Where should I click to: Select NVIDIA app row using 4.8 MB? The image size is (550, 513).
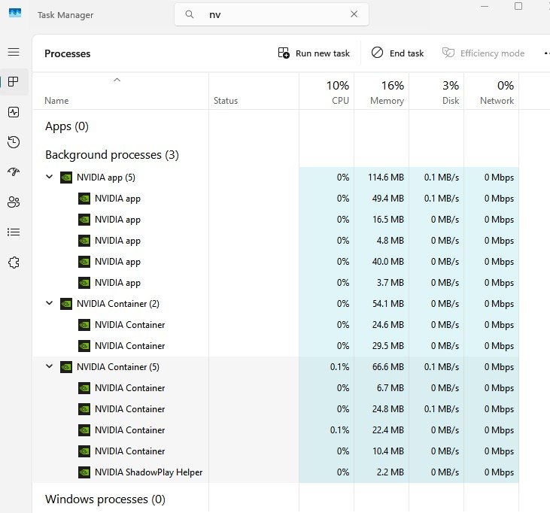click(x=275, y=241)
